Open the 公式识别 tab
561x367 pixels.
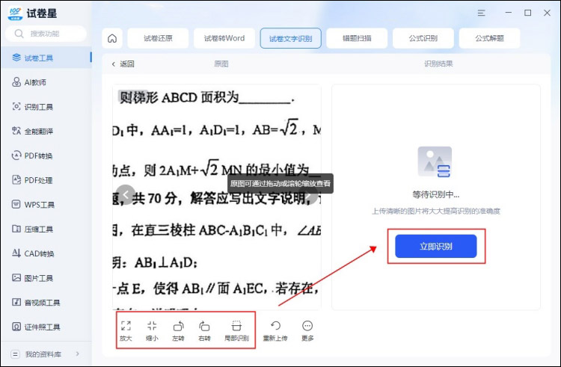423,38
